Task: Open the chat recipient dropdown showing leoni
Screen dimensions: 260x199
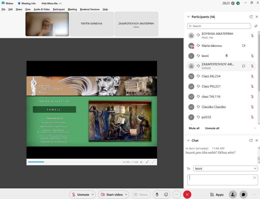Action: point(225,169)
